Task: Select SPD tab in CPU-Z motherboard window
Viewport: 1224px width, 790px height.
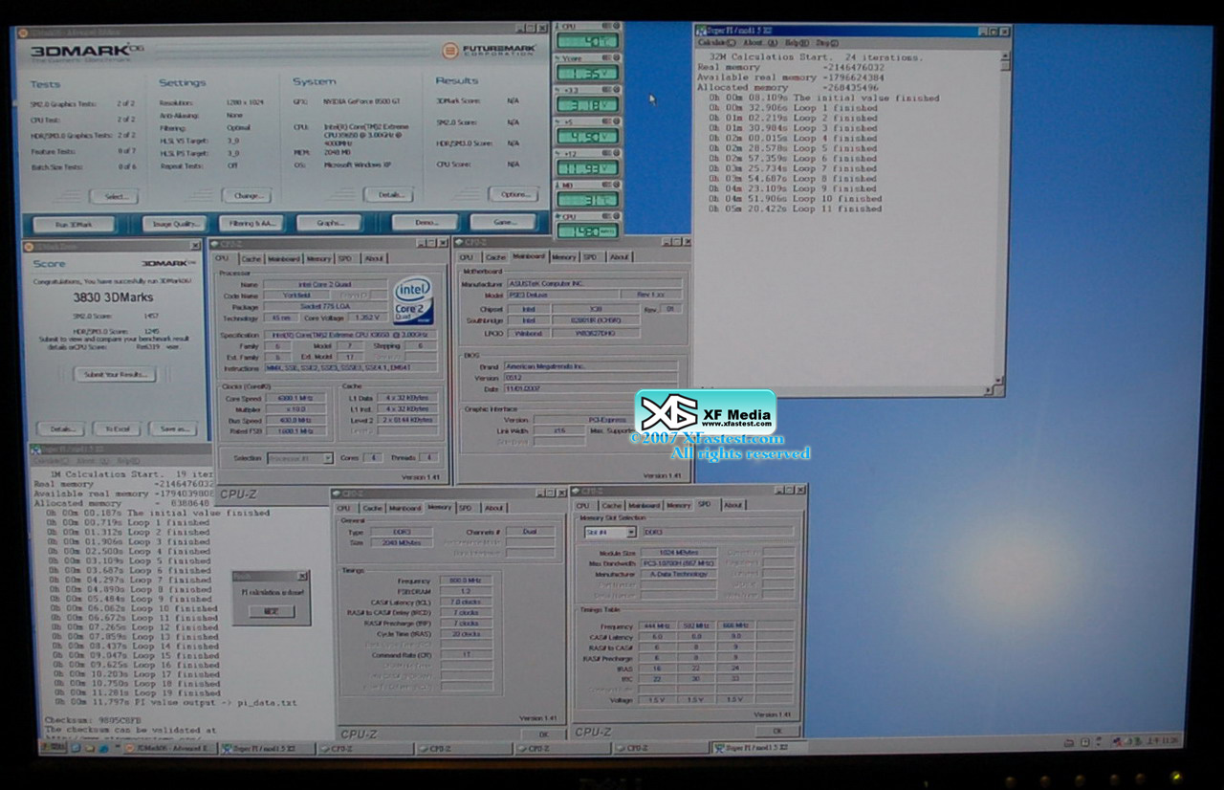Action: pos(590,256)
